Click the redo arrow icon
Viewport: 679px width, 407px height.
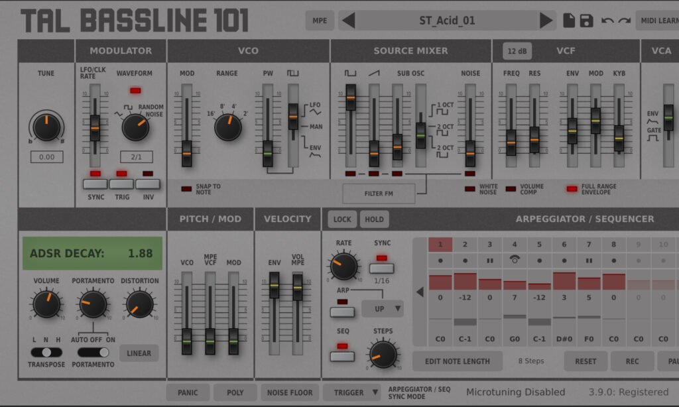click(x=624, y=21)
